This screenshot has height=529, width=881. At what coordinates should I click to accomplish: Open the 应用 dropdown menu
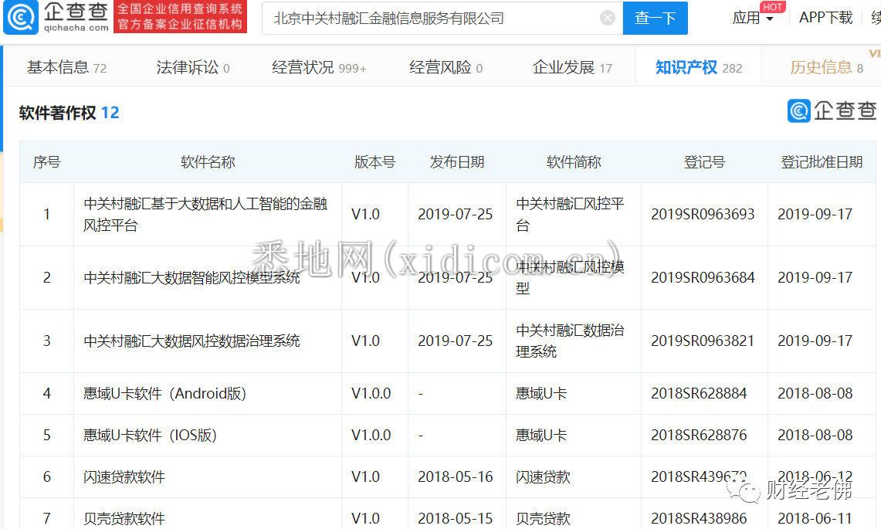[753, 18]
